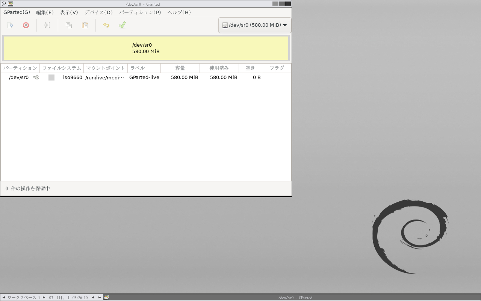Click the 容量 column header
The height and width of the screenshot is (301, 481).
click(180, 68)
